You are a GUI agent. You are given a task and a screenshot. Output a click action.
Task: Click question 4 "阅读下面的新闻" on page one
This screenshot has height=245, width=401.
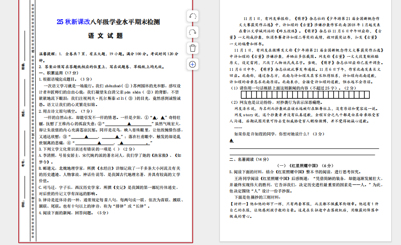tap(73, 213)
